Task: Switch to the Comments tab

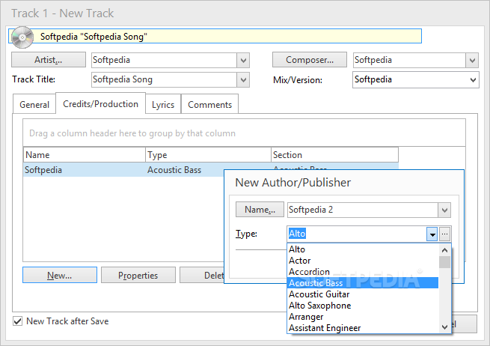Action: (209, 105)
